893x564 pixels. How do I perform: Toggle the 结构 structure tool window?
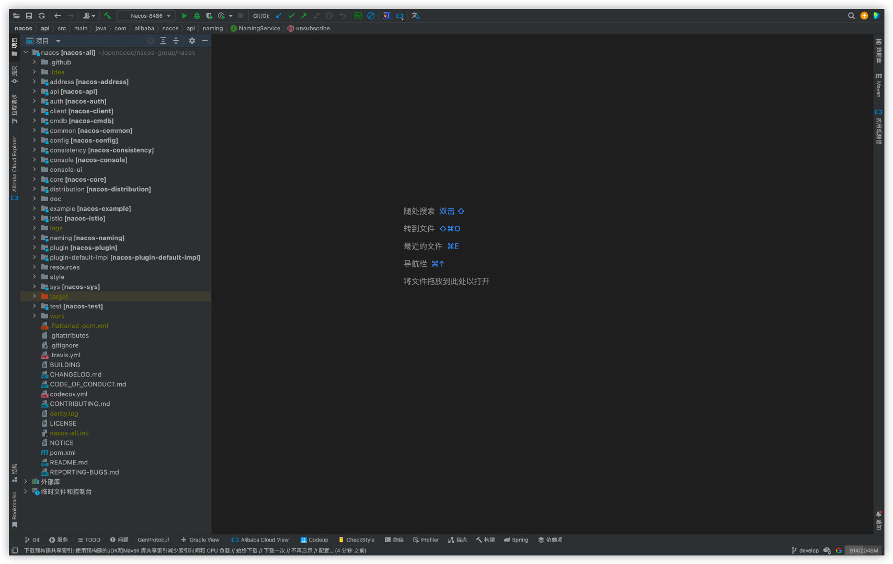14,472
